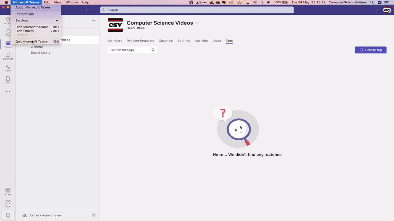Open AirPlay display icon in menu bar

pos(247,2)
